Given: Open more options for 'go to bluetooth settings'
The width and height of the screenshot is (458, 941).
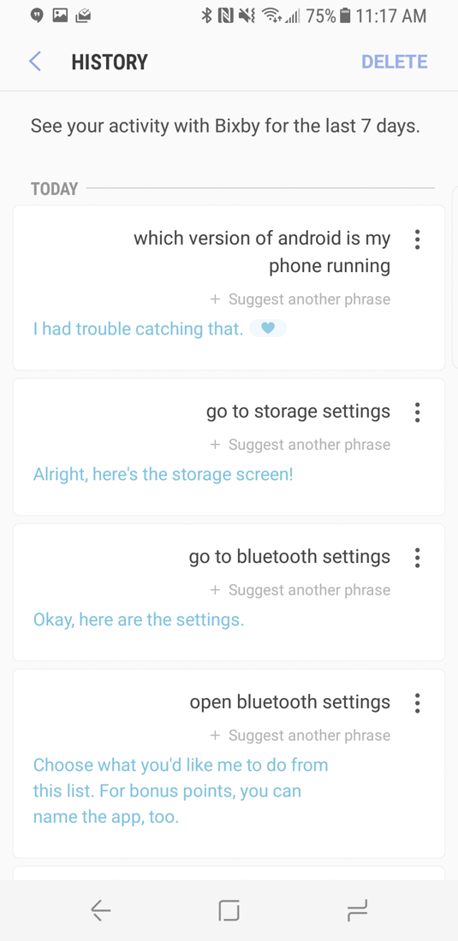Looking at the screenshot, I should [417, 558].
